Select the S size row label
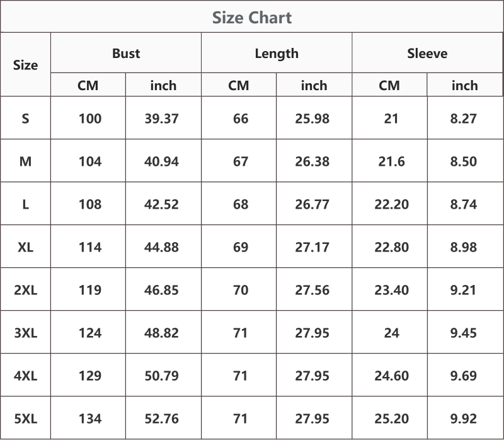 25,119
